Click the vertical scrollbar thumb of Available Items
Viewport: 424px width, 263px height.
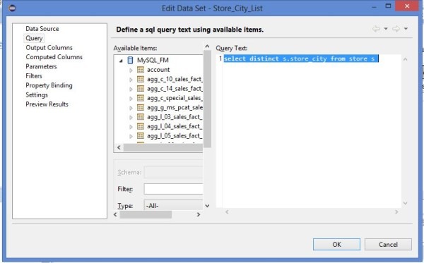click(207, 99)
